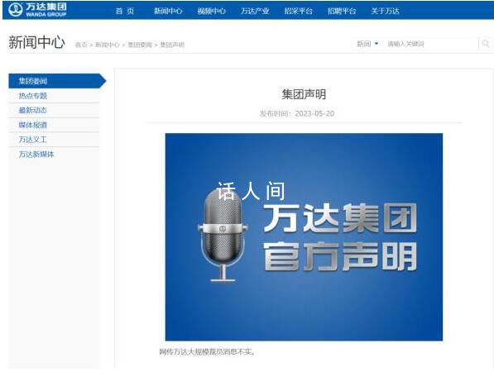Screen dimensions: 494x372
Task: Click the 新闻中心 page heading
Action: (36, 42)
